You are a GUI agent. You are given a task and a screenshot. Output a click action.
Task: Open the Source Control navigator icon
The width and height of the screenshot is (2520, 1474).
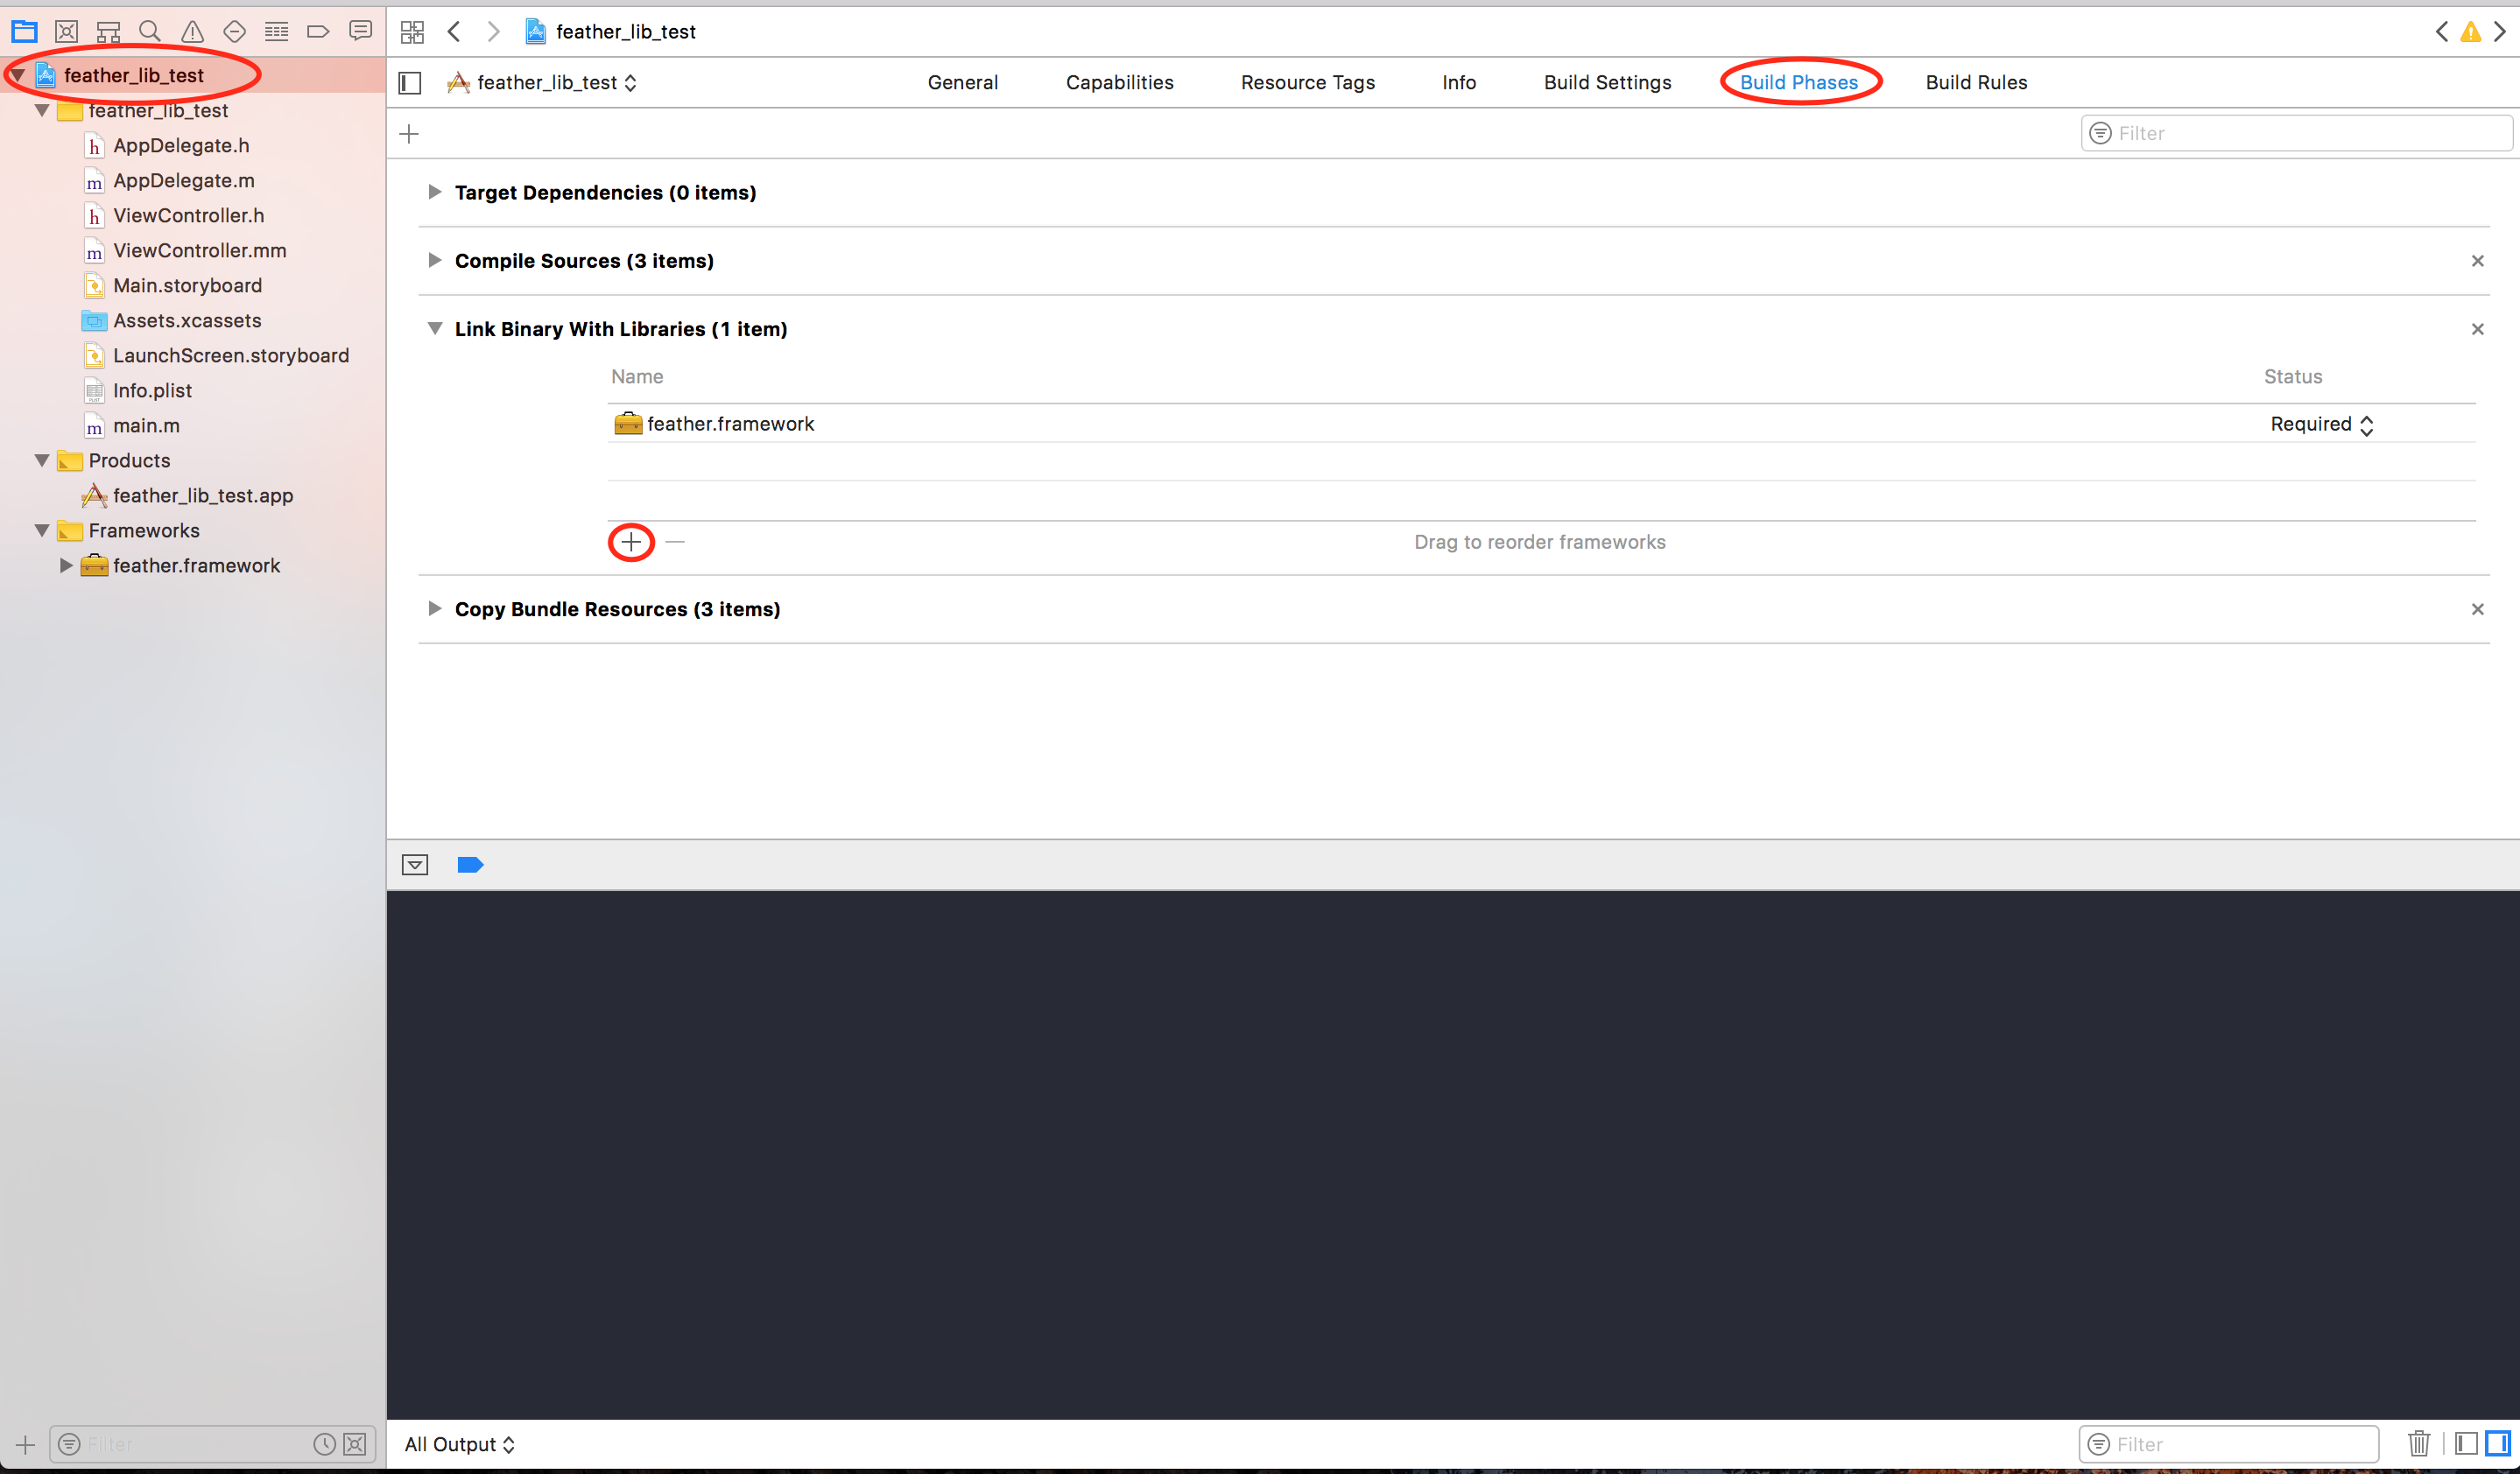coord(66,31)
